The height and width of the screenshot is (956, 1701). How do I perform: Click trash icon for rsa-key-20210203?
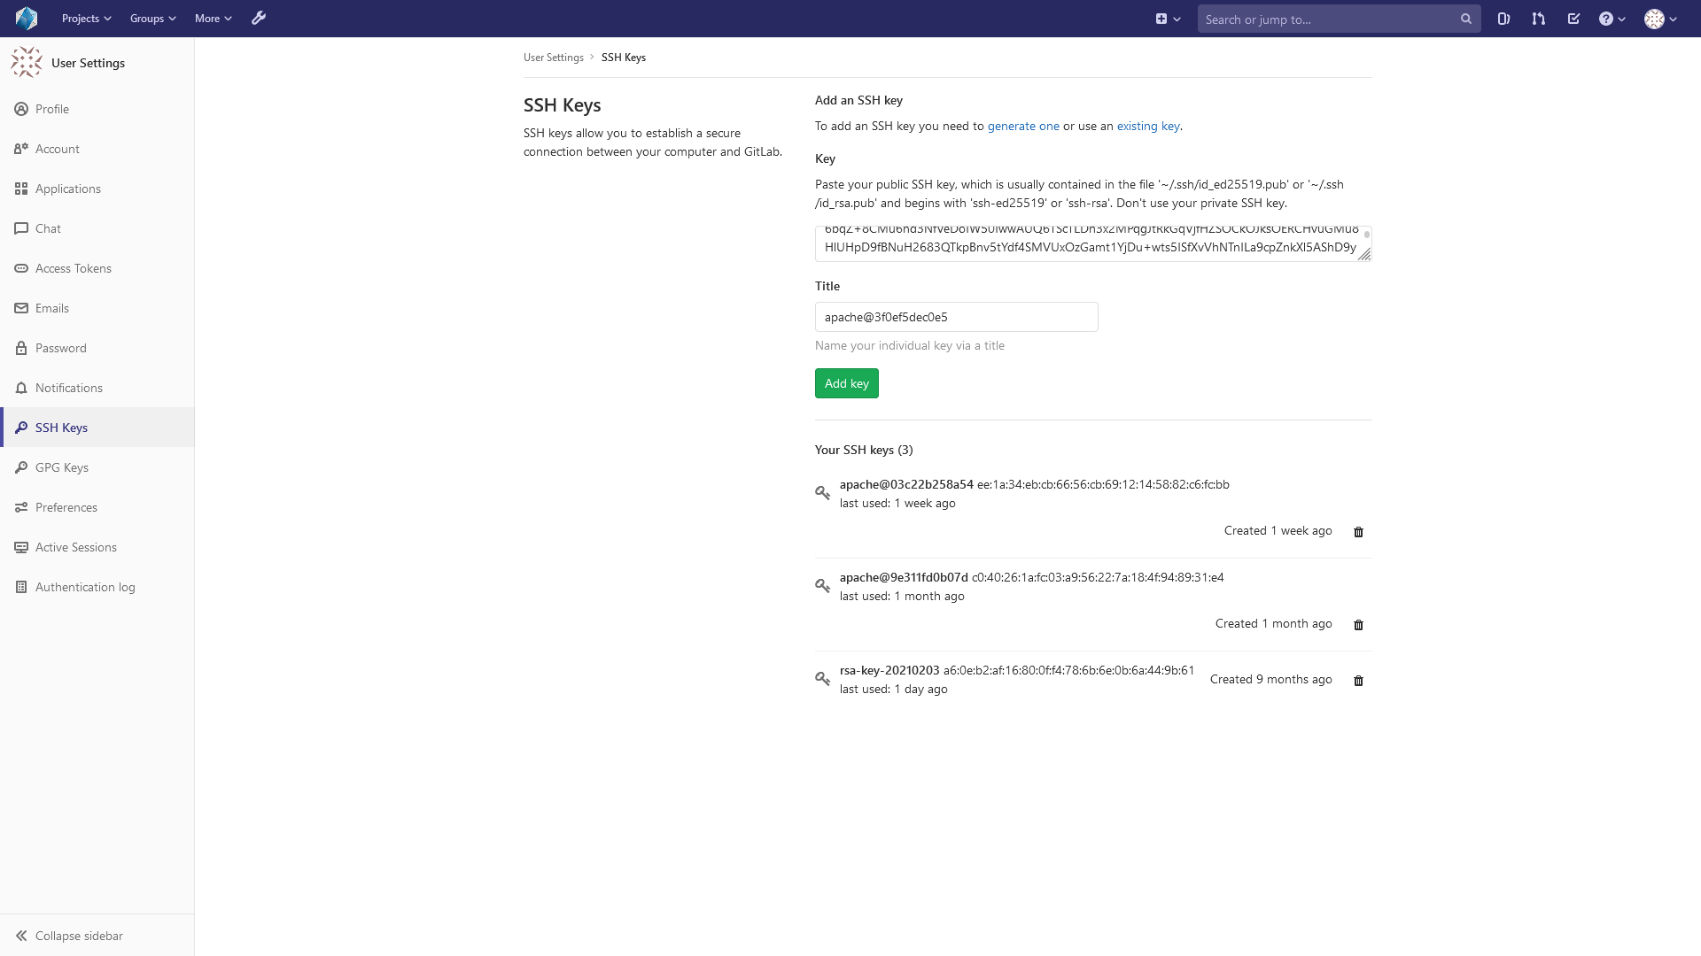tap(1358, 681)
